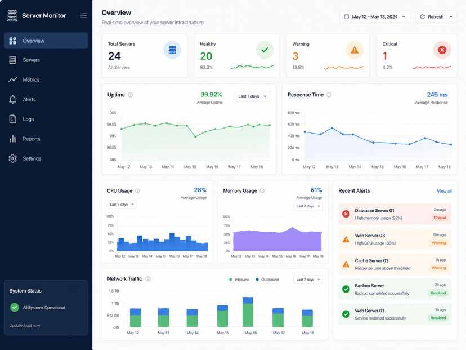This screenshot has height=350, width=466.
Task: Toggle the Inbound legend item
Action: pos(239,280)
